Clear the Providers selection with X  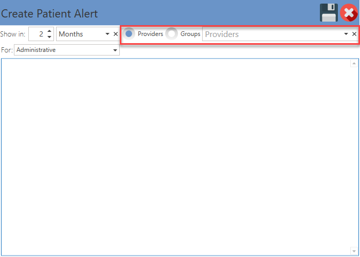(354, 34)
